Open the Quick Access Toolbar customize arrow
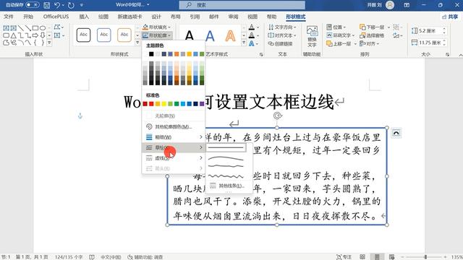Image resolution: width=463 pixels, height=260 pixels. (x=82, y=5)
